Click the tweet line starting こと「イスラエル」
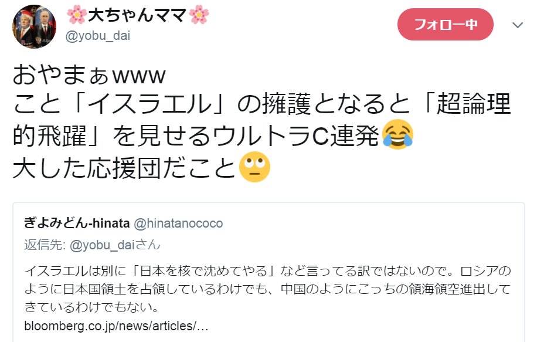The image size is (537, 342). pos(261,104)
